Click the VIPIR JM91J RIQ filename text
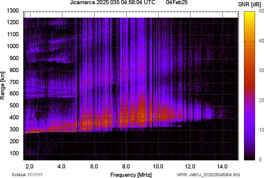The height and width of the screenshot is (178, 264). pyautogui.click(x=208, y=175)
